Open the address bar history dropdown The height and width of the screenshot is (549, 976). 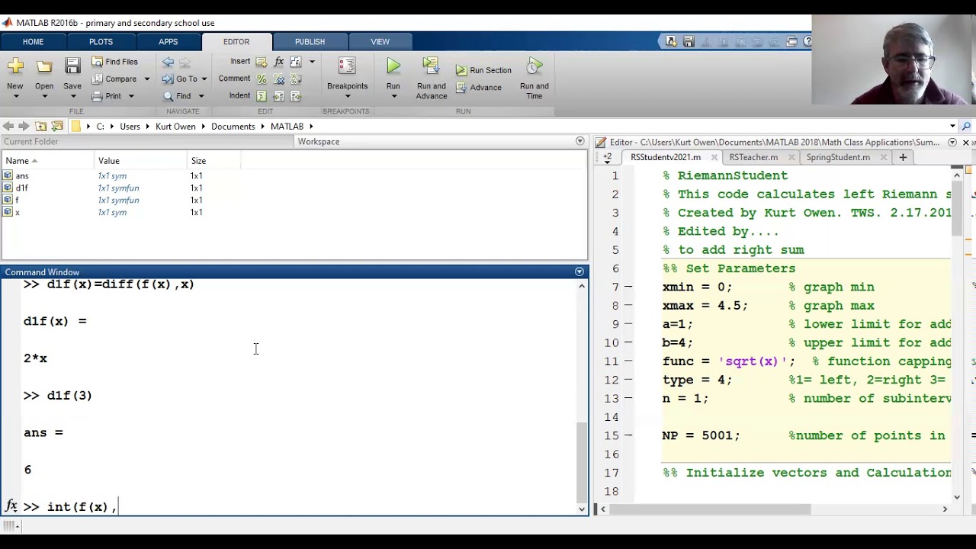tap(952, 127)
